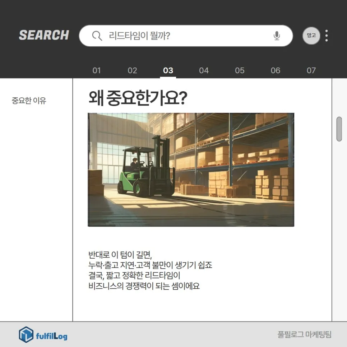347x347 pixels.
Task: Click the 풀필로그 마케팅팀 footer text
Action: pos(305,334)
